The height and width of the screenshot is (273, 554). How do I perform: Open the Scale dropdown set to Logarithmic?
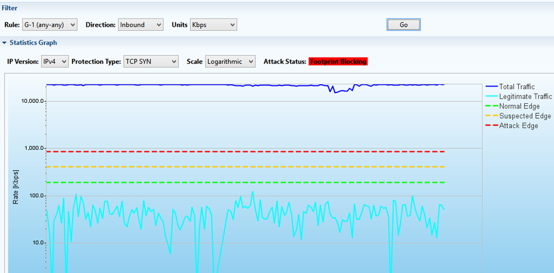tap(230, 61)
